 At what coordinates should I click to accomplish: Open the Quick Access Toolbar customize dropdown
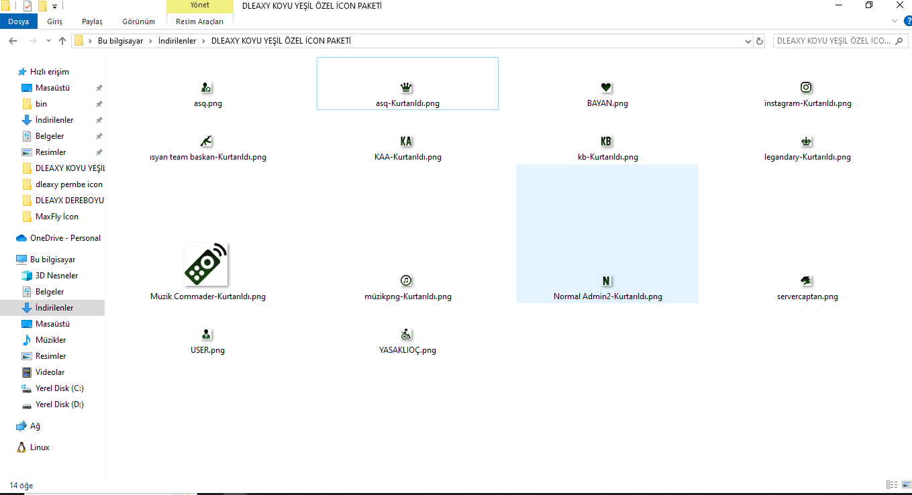(x=54, y=7)
